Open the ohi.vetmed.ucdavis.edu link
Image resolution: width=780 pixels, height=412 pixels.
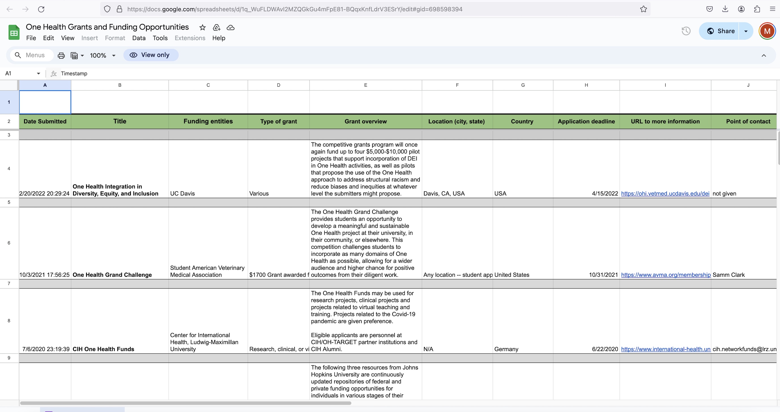665,194
